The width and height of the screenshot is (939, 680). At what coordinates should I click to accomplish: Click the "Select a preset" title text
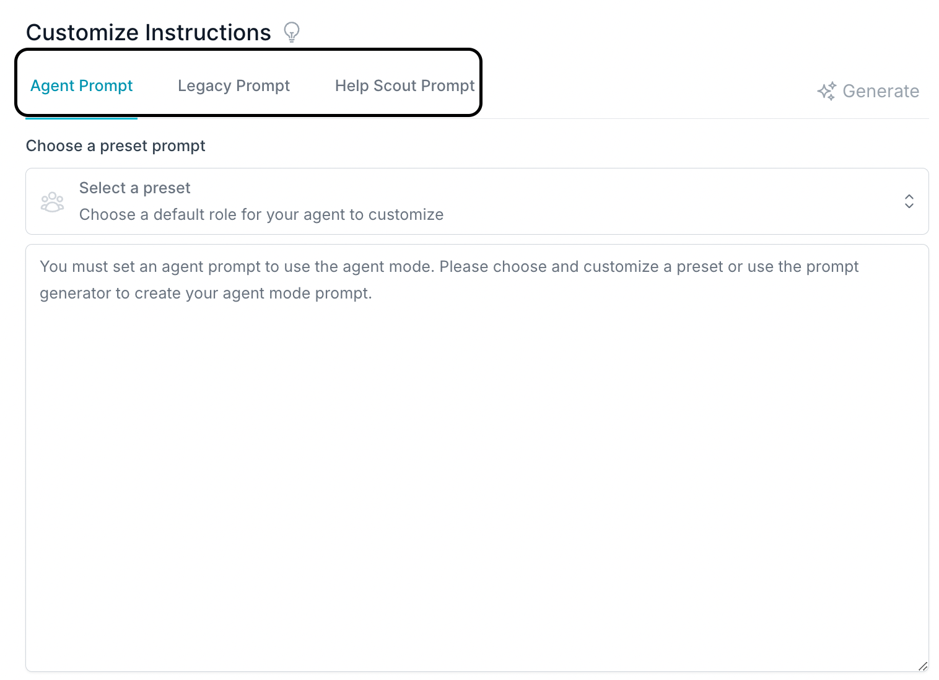click(x=134, y=188)
